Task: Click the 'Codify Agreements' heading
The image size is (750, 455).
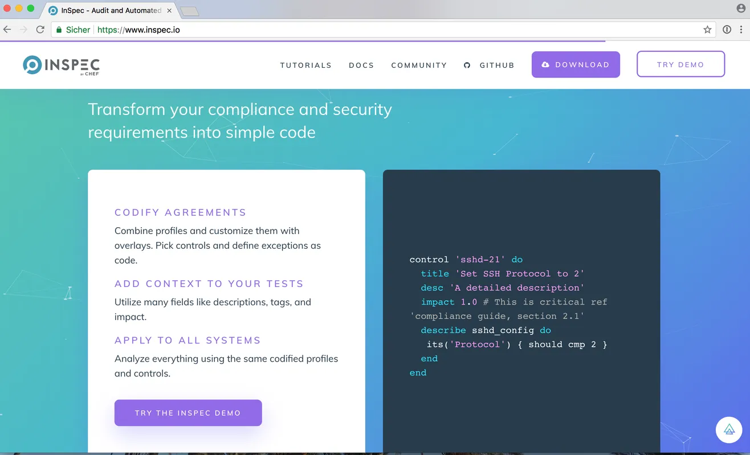Action: click(x=181, y=212)
